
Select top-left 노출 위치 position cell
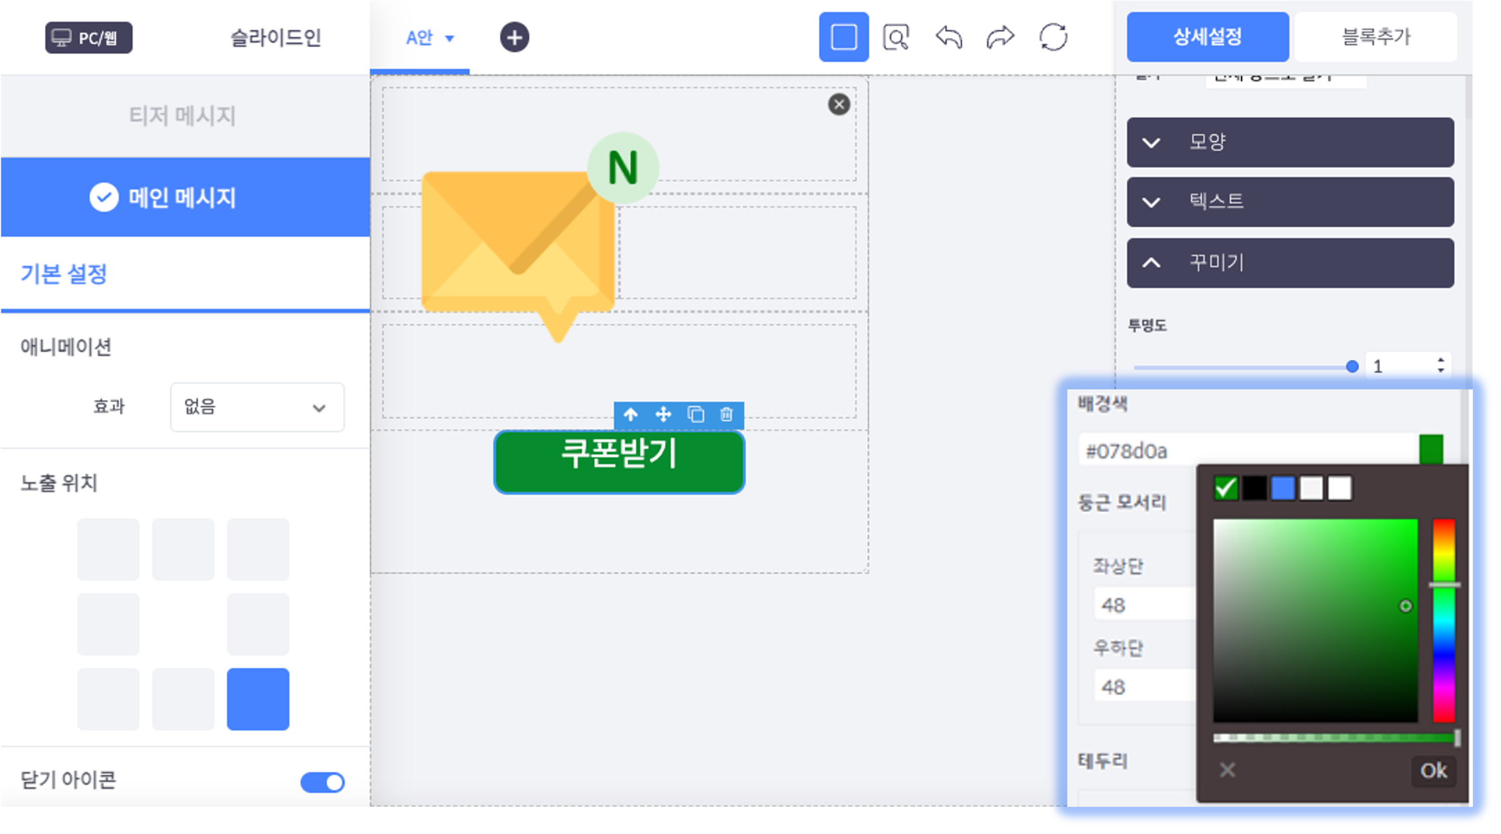[x=108, y=549]
